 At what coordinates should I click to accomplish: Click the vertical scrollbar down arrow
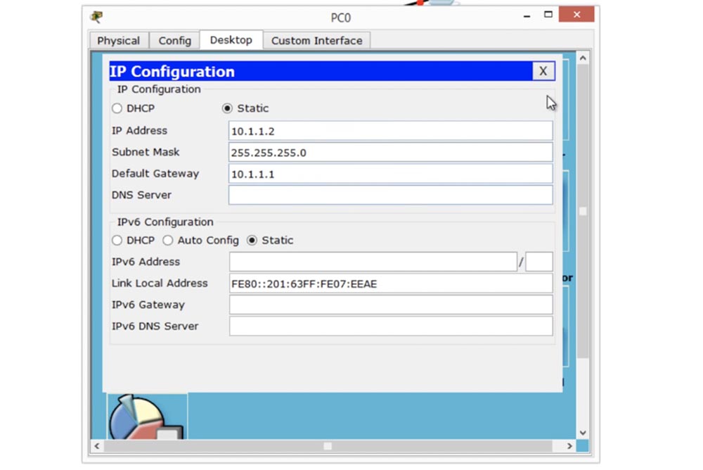583,433
